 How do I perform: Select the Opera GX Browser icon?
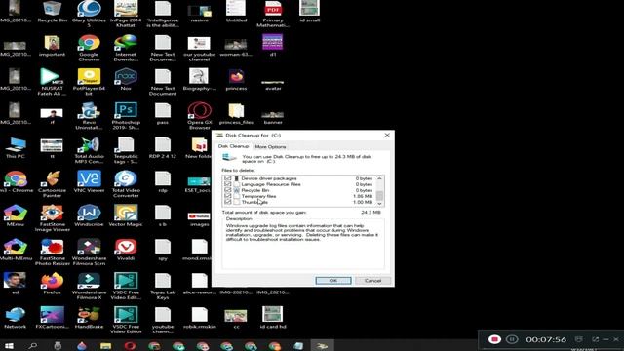(199, 116)
